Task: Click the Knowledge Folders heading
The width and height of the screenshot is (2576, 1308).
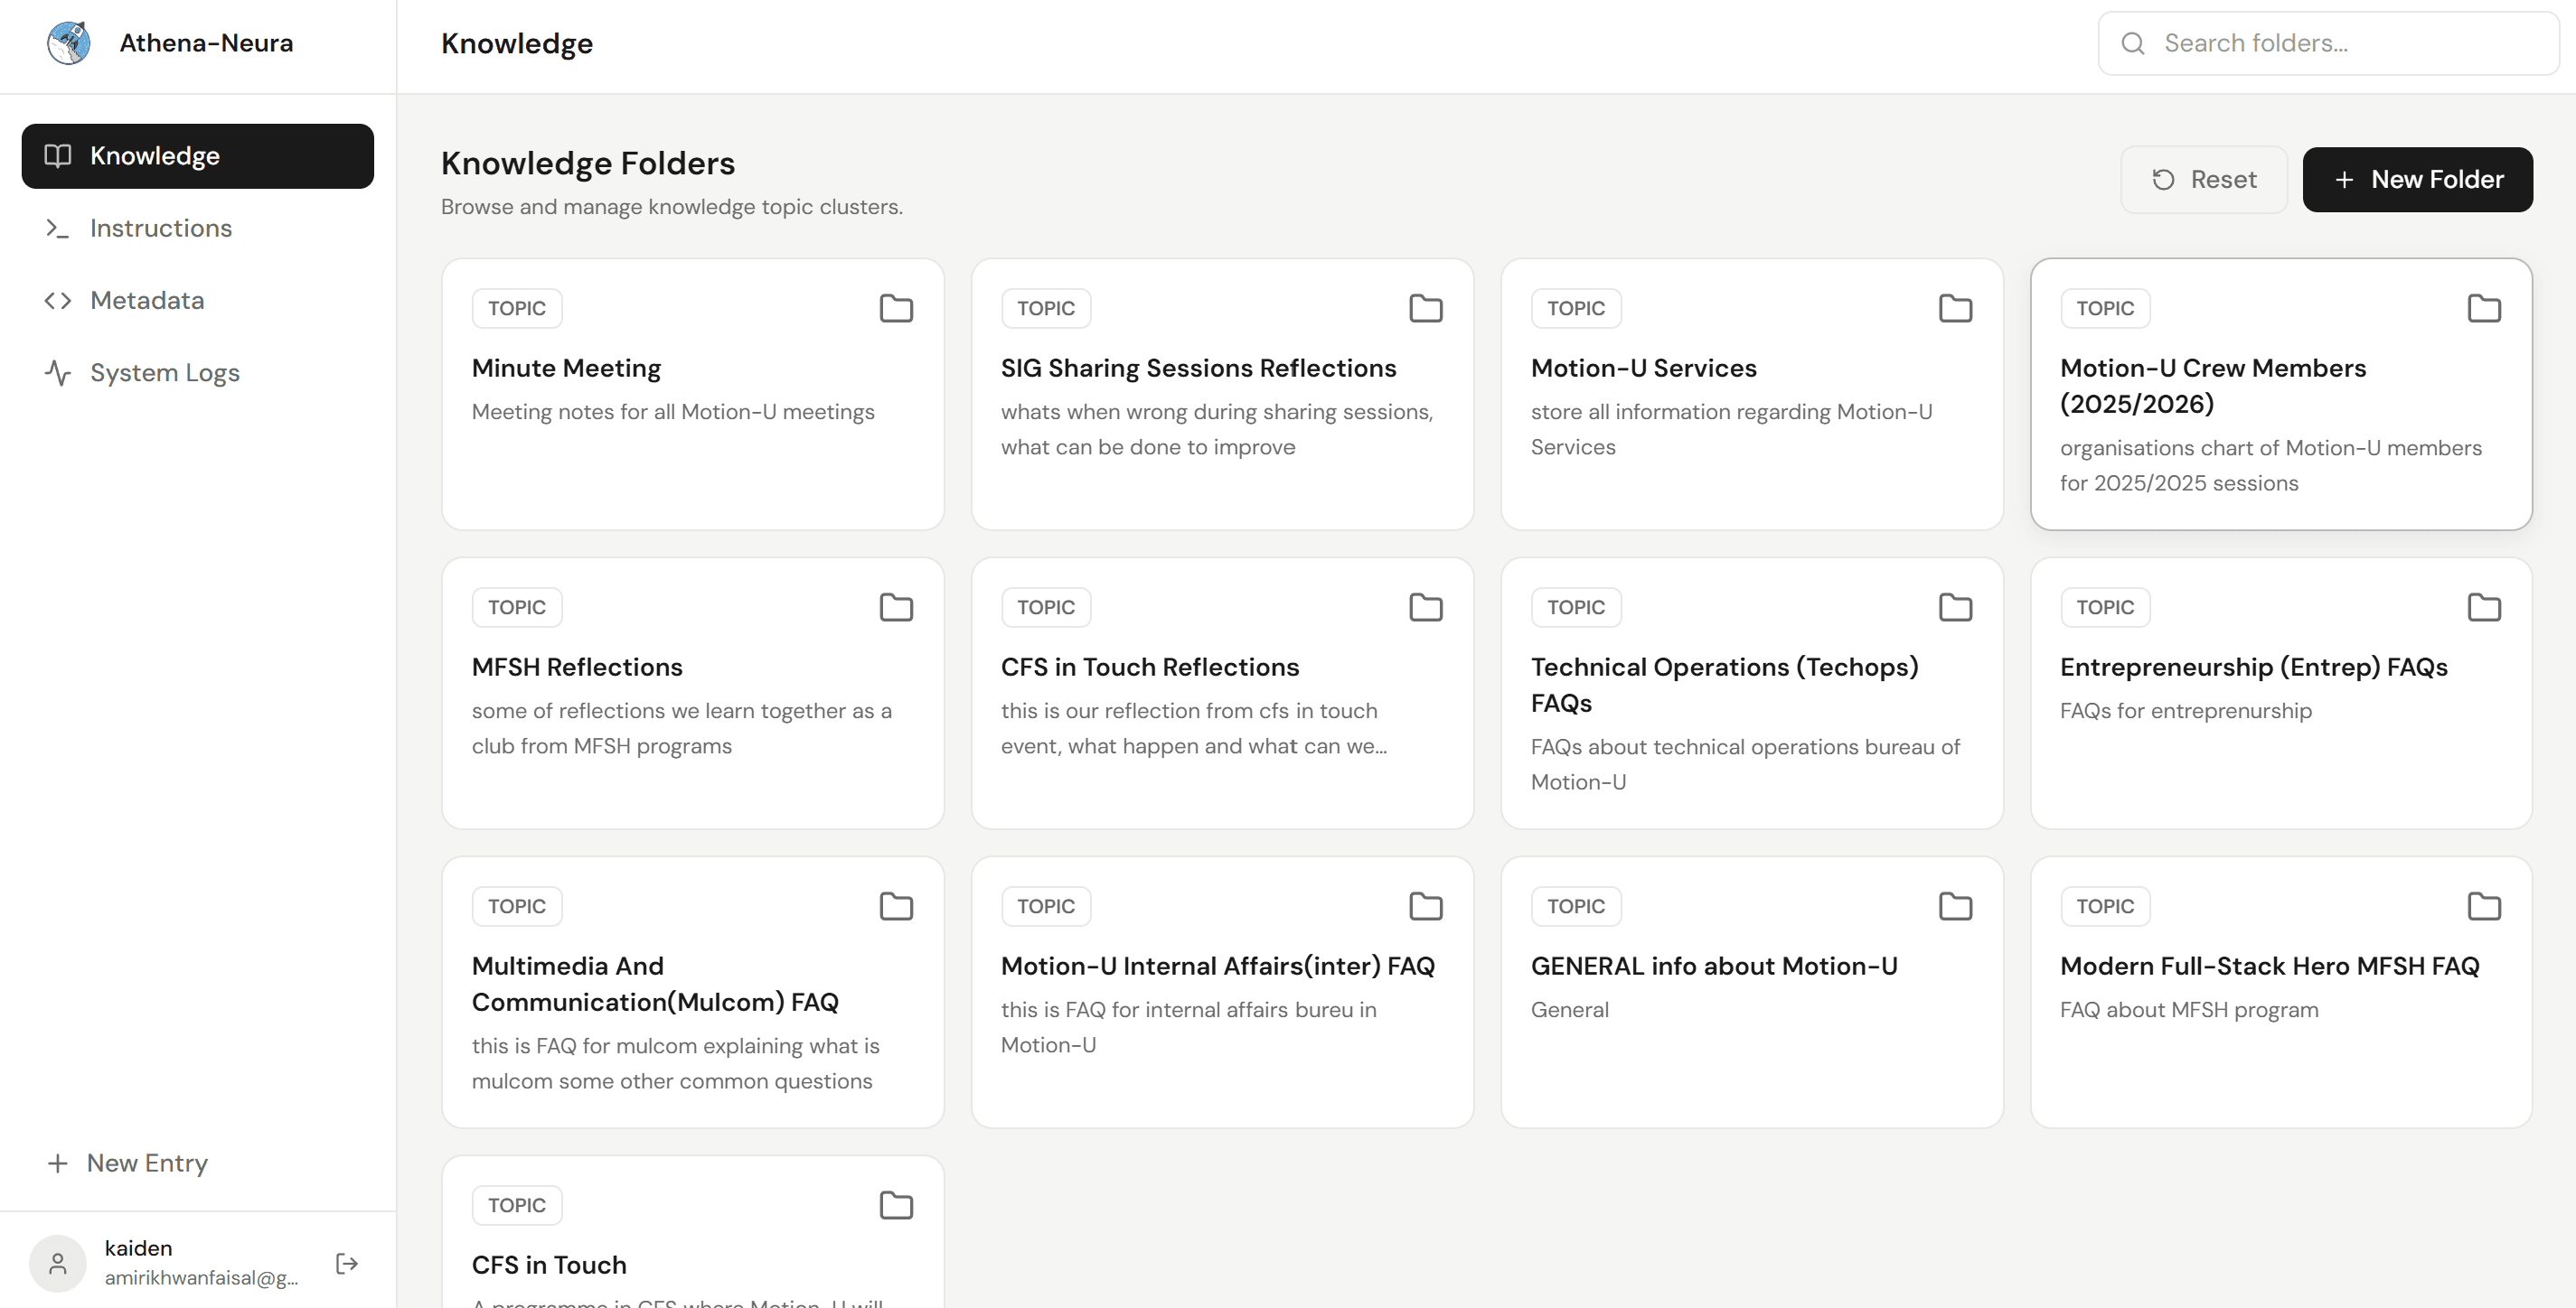Action: point(588,163)
